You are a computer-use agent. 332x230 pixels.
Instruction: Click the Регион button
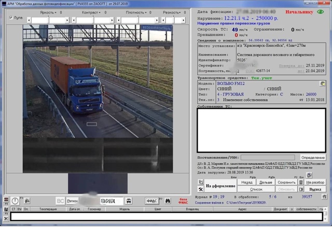(73, 201)
